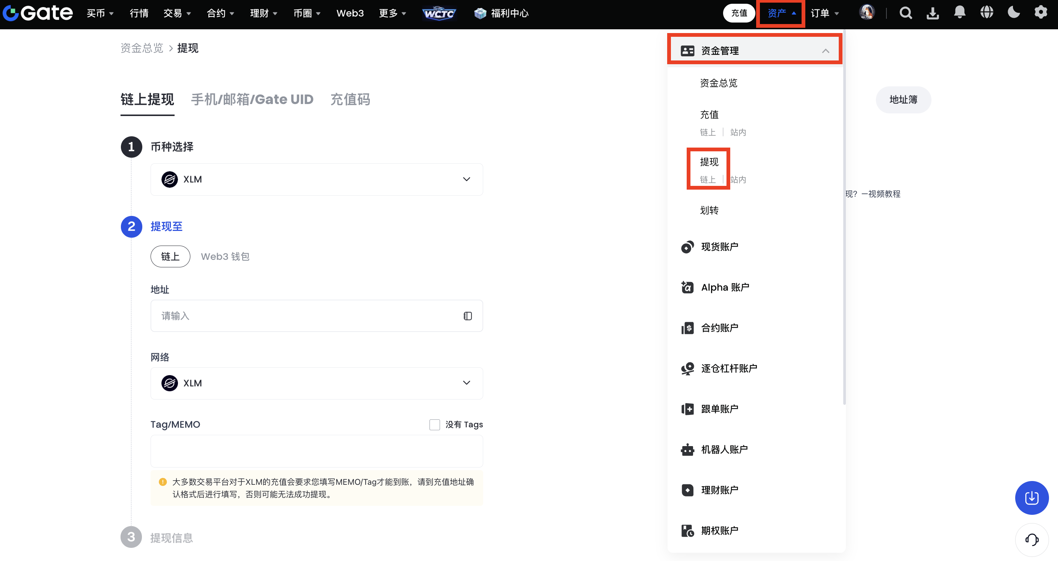Click the 充值 button in header

point(739,13)
